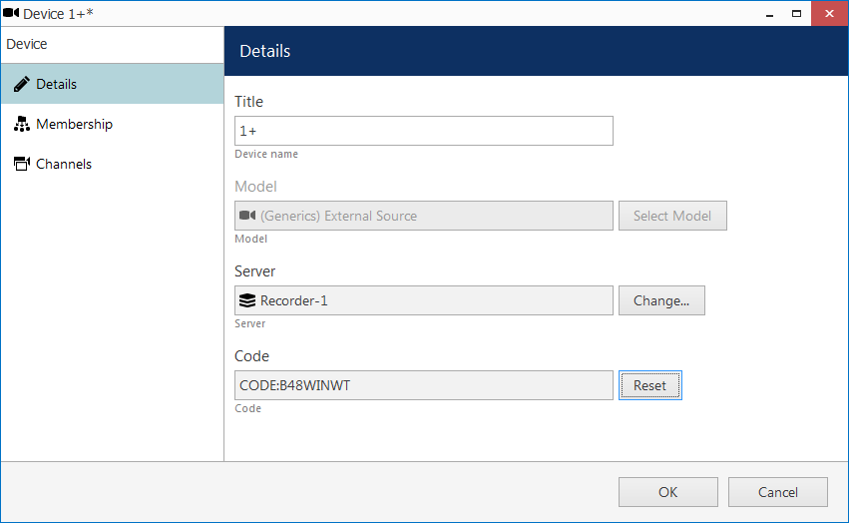Click the Device sidebar heading
Image resolution: width=849 pixels, height=523 pixels.
coord(27,44)
